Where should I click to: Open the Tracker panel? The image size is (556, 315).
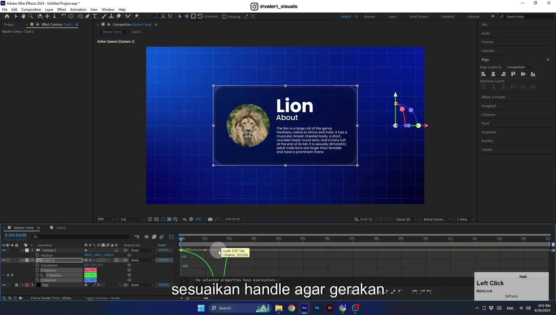(x=487, y=150)
